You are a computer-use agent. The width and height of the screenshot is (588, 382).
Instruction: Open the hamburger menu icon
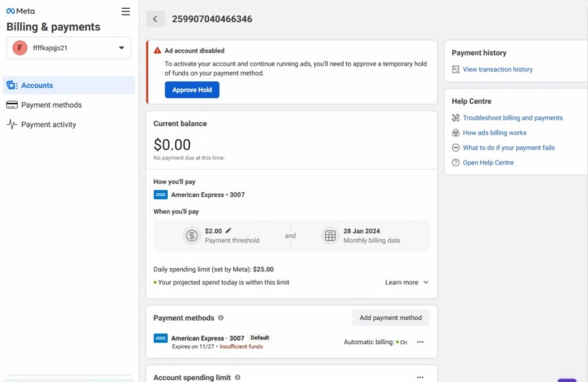[x=125, y=12]
